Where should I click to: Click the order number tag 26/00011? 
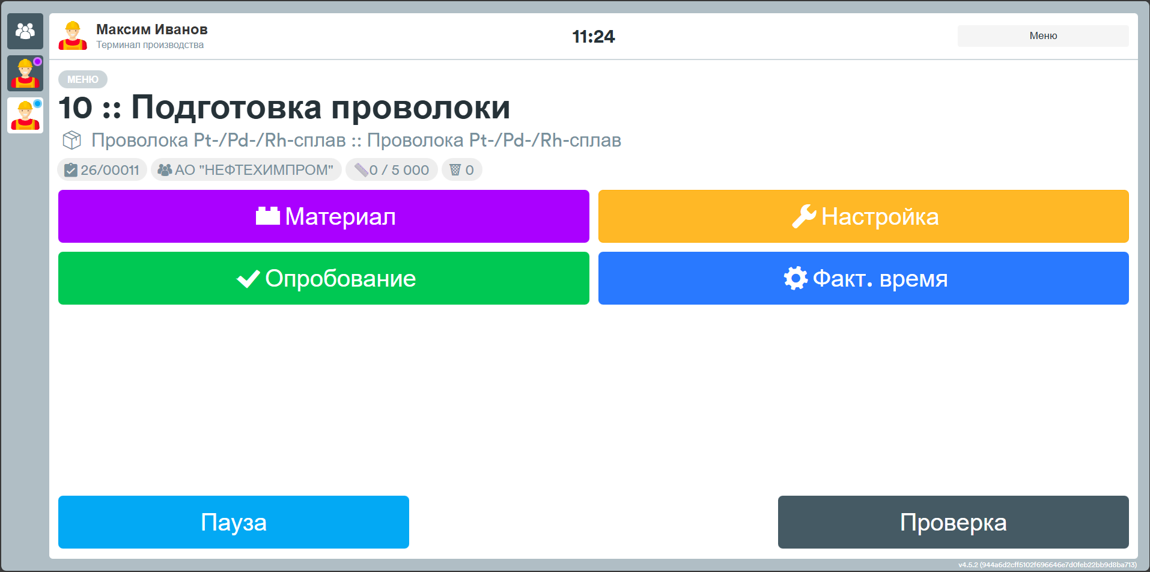102,170
